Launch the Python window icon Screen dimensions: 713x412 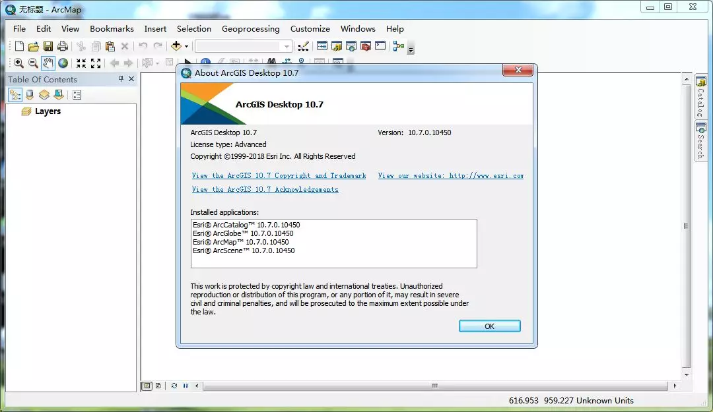point(380,46)
